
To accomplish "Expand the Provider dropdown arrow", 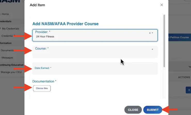I will [x=153, y=33].
